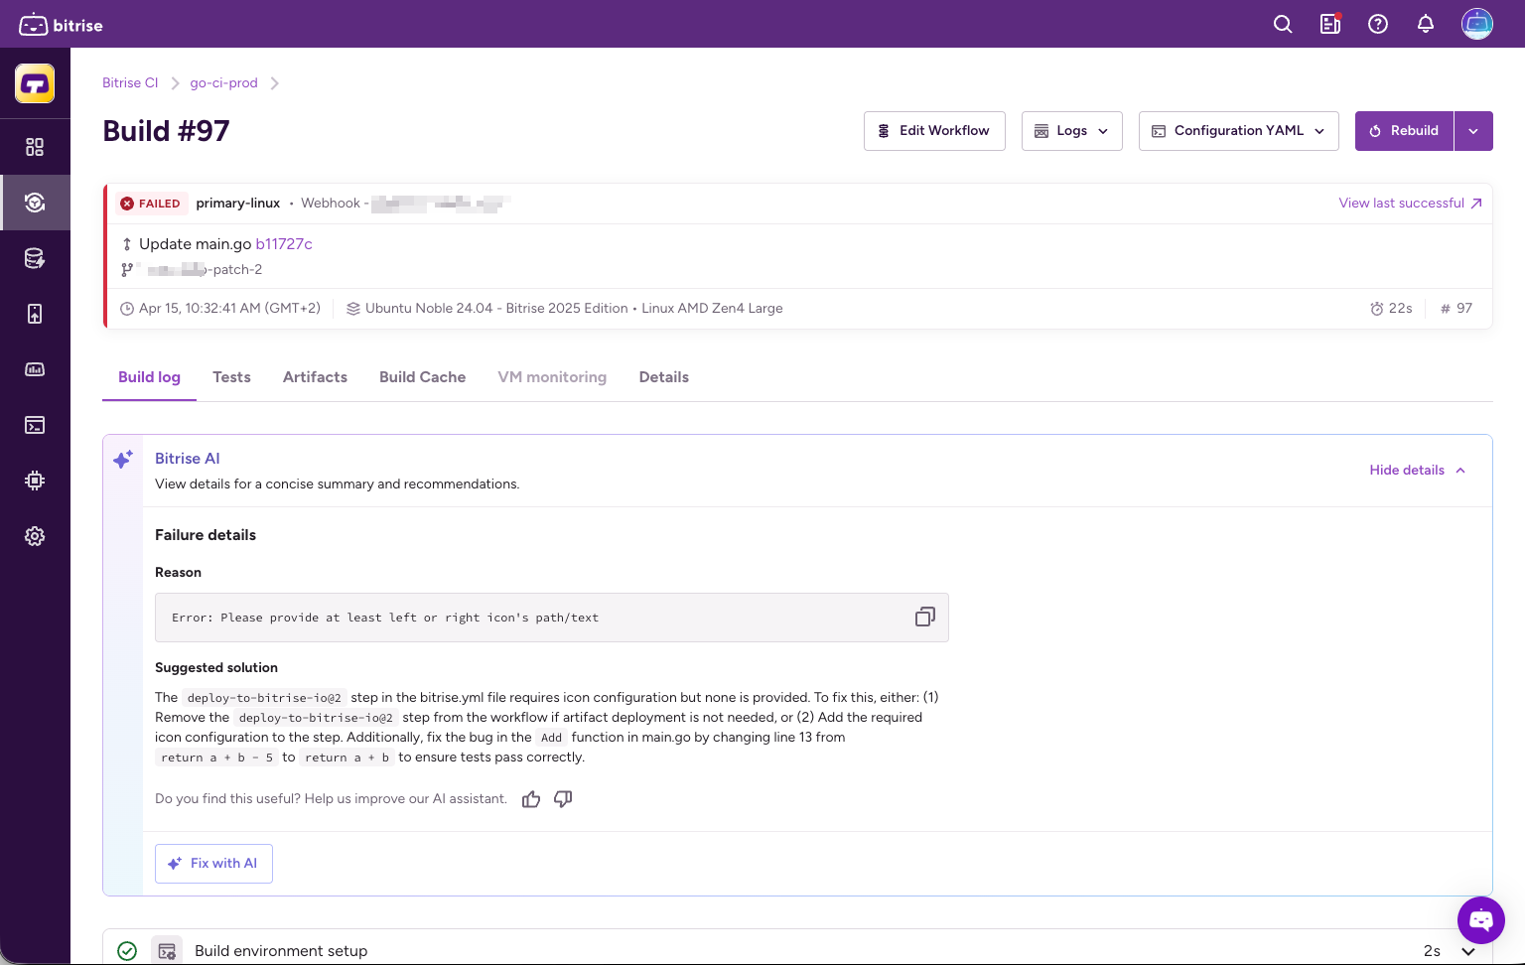Click the error message code box
The image size is (1525, 965).
552,618
